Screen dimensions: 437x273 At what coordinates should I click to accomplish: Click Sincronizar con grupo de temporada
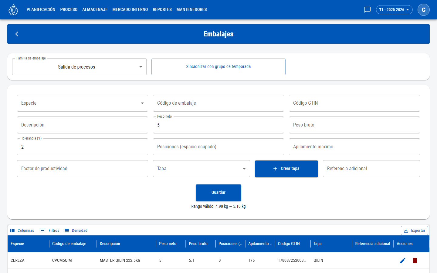218,67
